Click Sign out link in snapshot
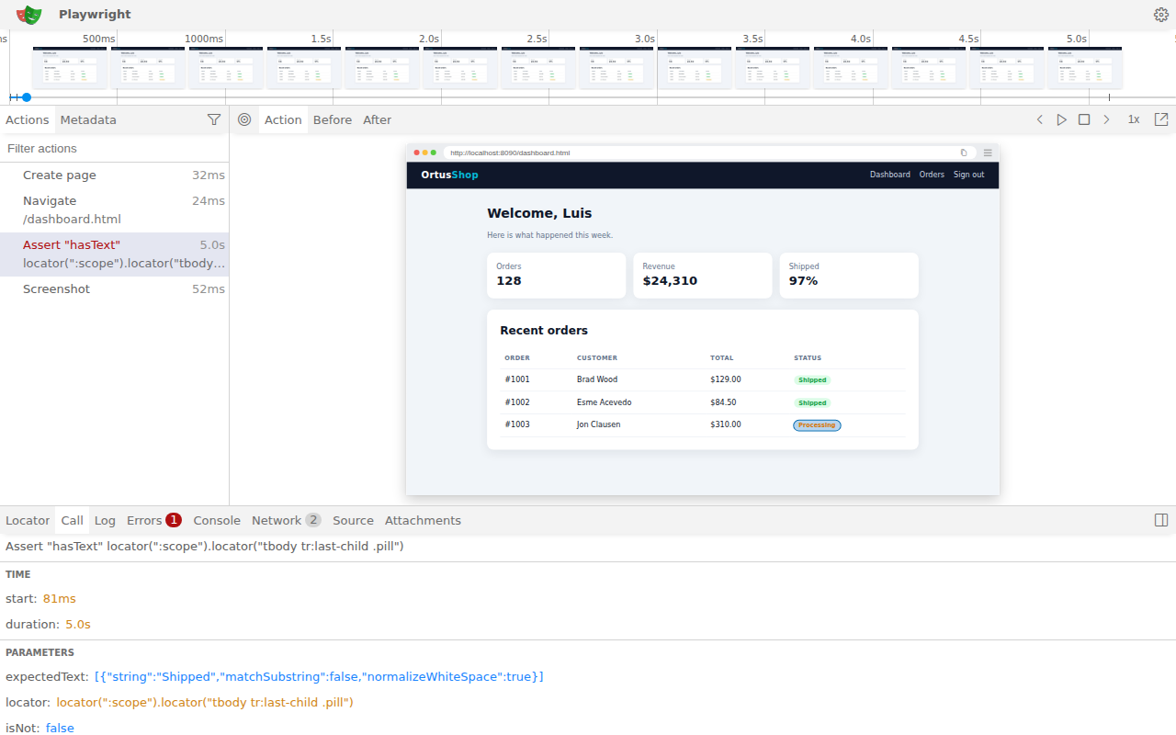 tap(968, 175)
